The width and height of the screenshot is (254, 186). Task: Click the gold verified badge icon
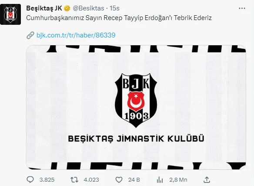[67, 8]
